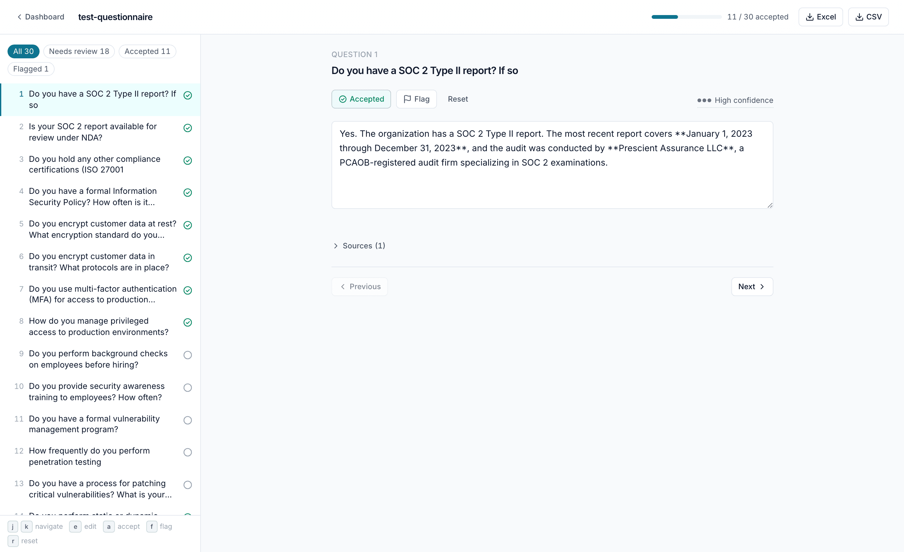Click accepted checkmark for NDA review question
The width and height of the screenshot is (904, 552).
click(187, 128)
